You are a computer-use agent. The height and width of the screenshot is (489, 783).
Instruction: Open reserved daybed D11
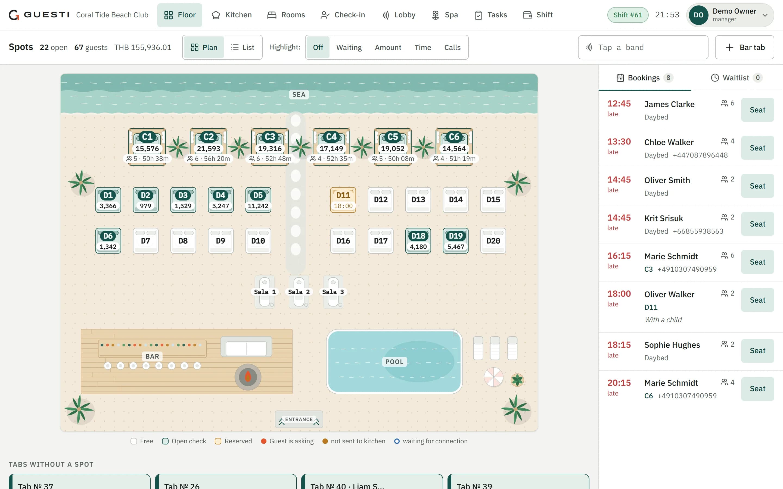pyautogui.click(x=343, y=200)
